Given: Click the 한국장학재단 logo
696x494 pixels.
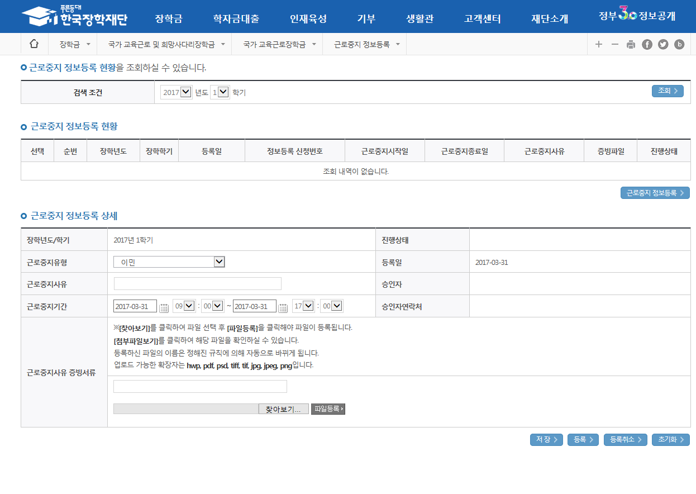Looking at the screenshot, I should pos(75,17).
